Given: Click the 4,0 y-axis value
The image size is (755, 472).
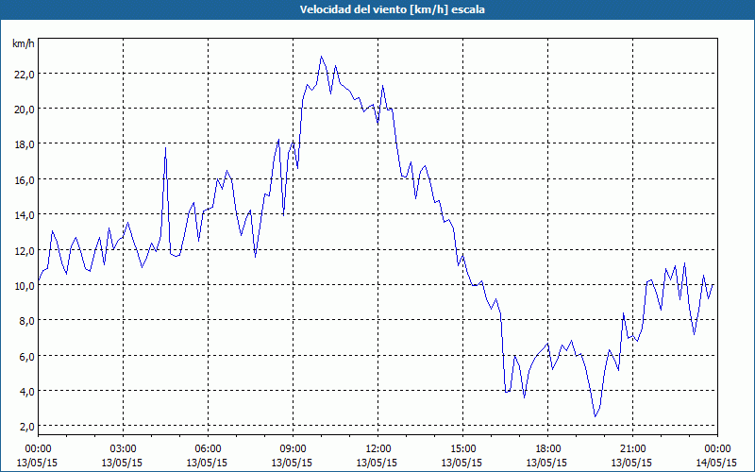Looking at the screenshot, I should coord(25,392).
